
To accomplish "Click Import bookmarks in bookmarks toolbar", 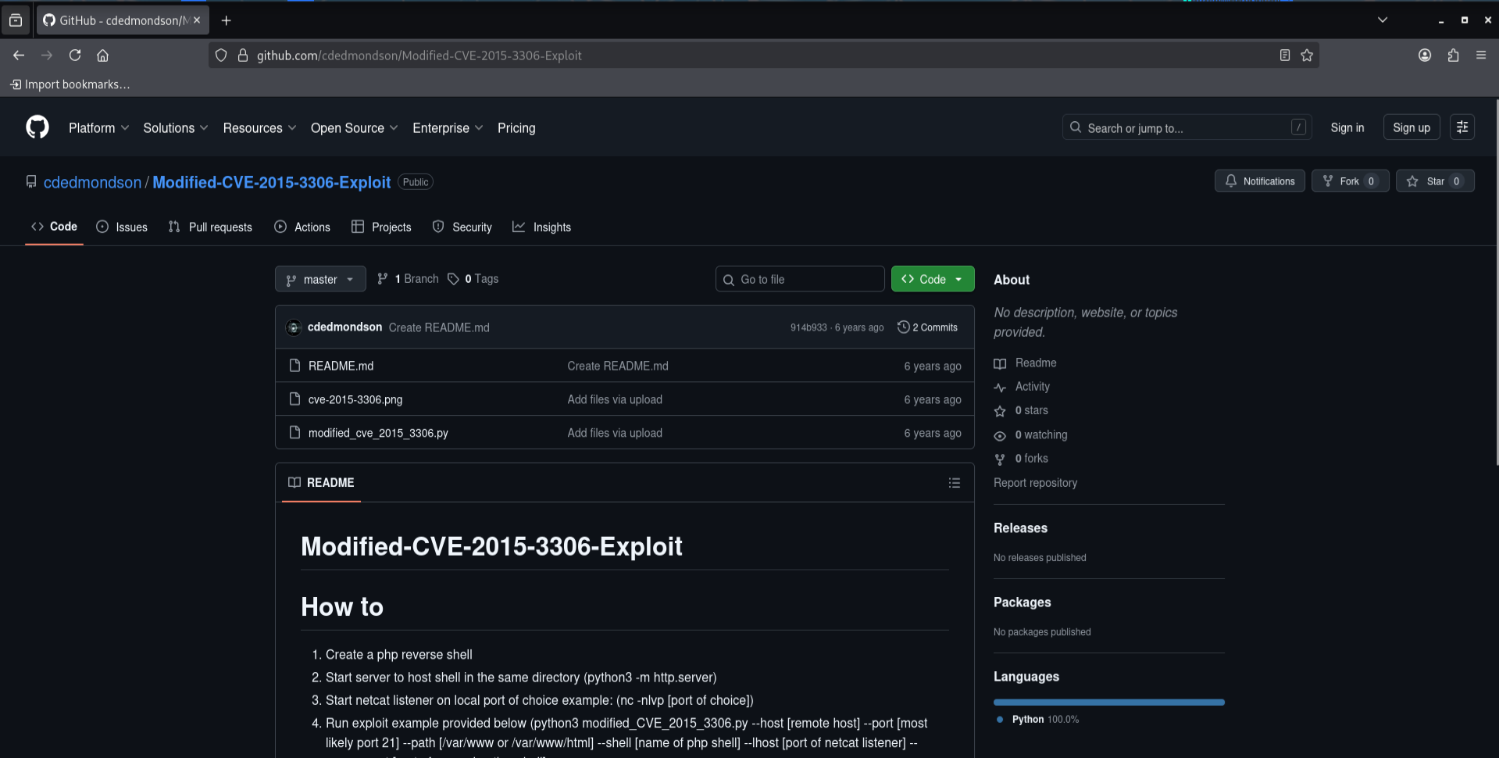I will pyautogui.click(x=70, y=84).
